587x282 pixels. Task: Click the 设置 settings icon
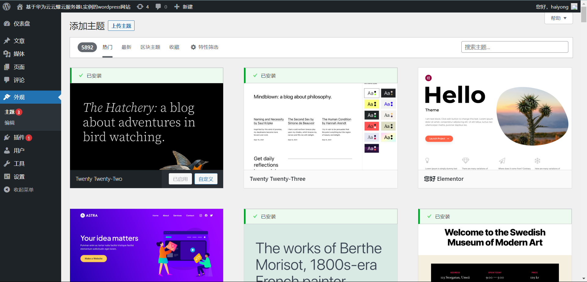(x=7, y=177)
